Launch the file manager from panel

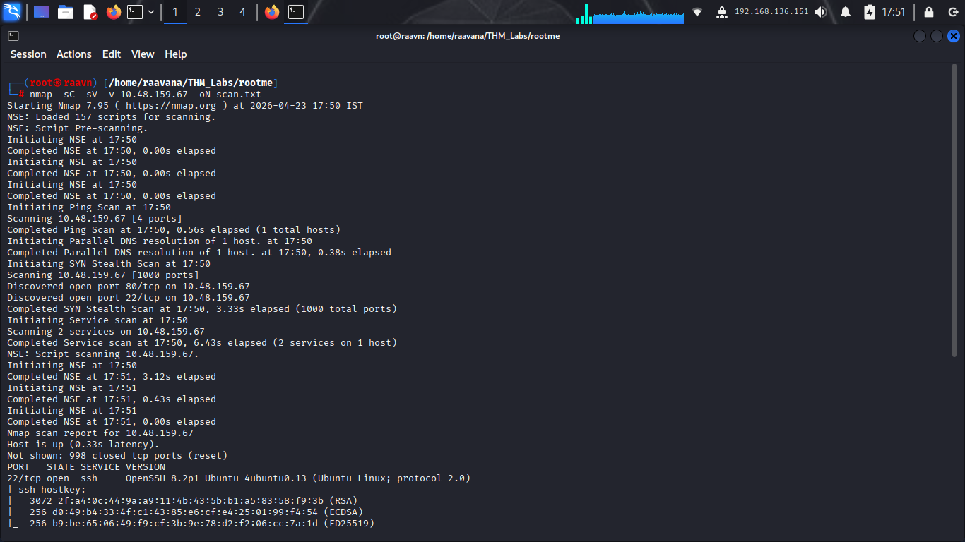pos(66,12)
